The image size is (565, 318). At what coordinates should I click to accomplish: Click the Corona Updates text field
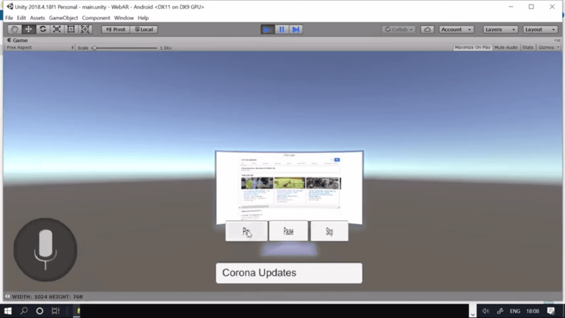click(289, 273)
